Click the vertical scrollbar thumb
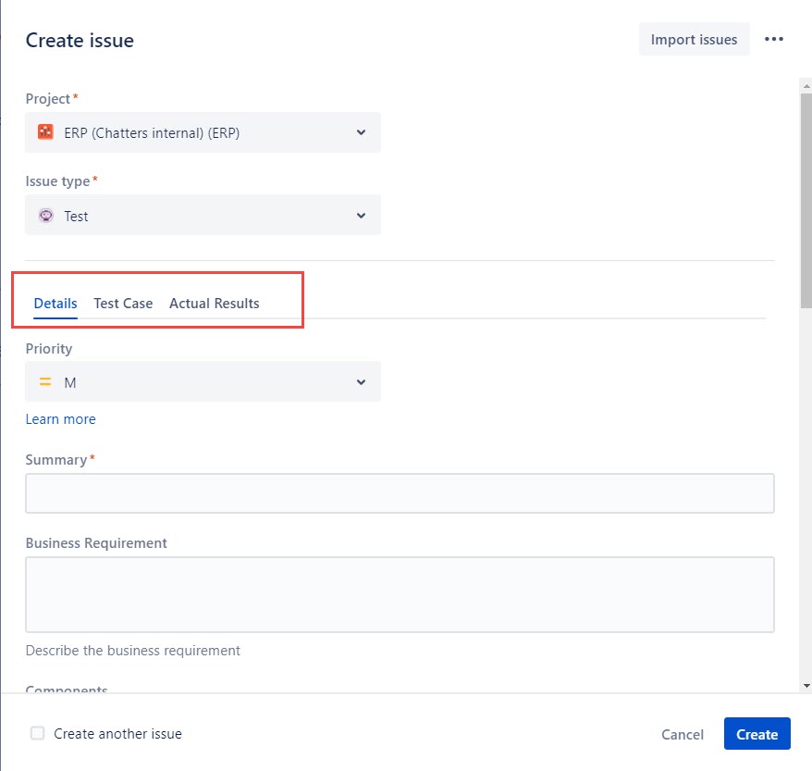Image resolution: width=812 pixels, height=771 pixels. pos(806,201)
